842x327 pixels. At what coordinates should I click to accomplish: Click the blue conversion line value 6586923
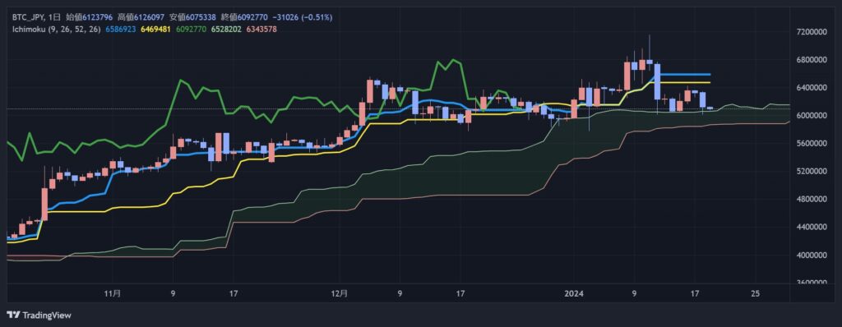(x=121, y=29)
